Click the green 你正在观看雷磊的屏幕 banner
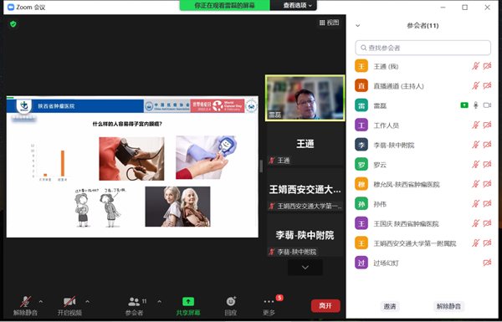This screenshot has height=322, width=502. tap(225, 6)
